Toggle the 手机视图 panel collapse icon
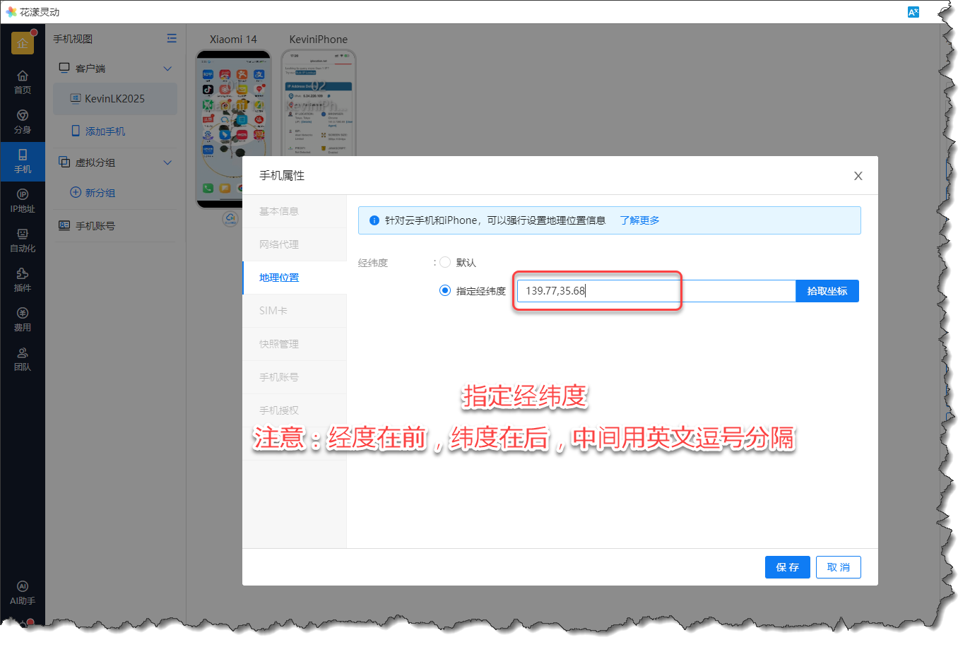Viewport: 970px width, 647px height. point(172,39)
